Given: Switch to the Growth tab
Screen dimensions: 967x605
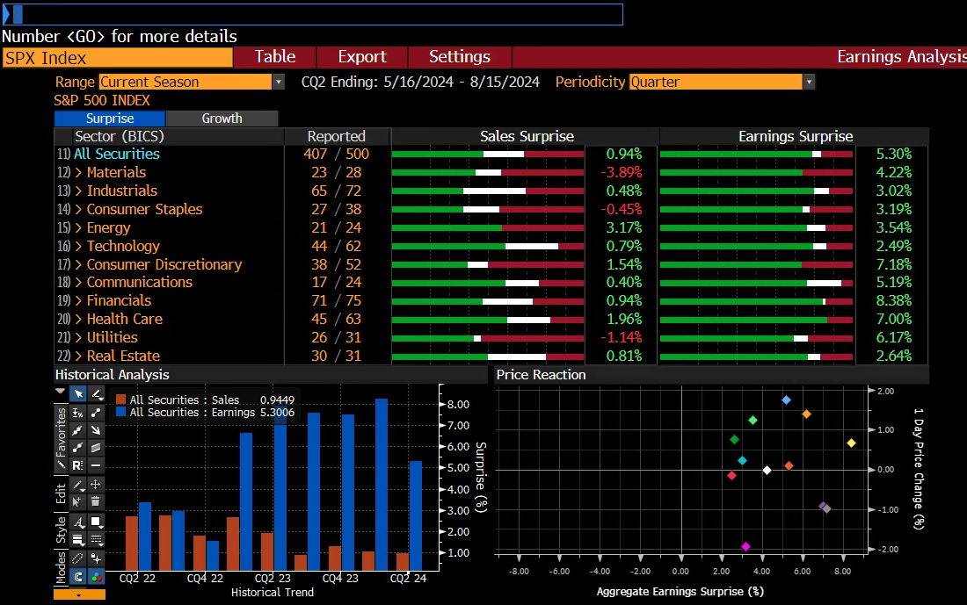Looking at the screenshot, I should coord(222,119).
